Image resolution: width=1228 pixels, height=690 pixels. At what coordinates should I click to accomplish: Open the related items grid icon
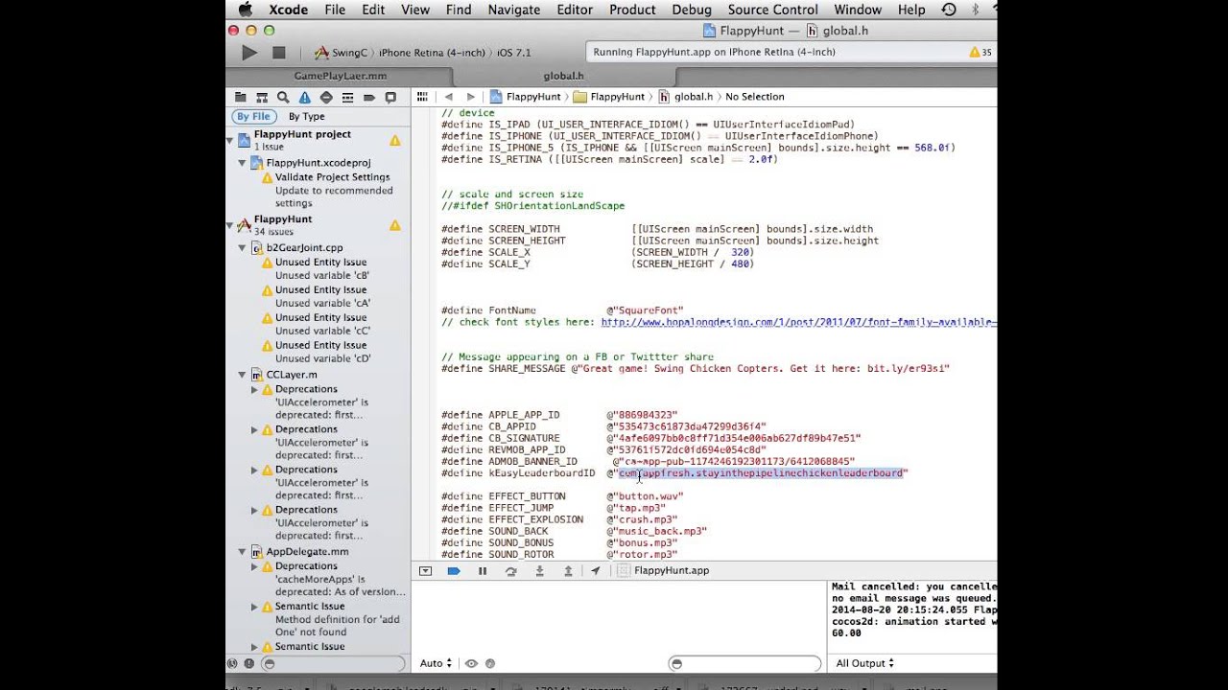[422, 97]
